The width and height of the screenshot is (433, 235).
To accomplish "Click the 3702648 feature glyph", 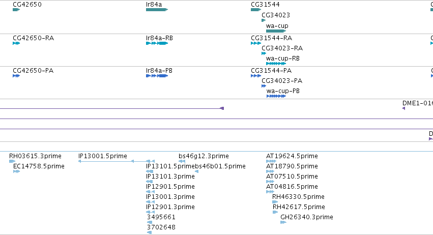I will point(150,232).
